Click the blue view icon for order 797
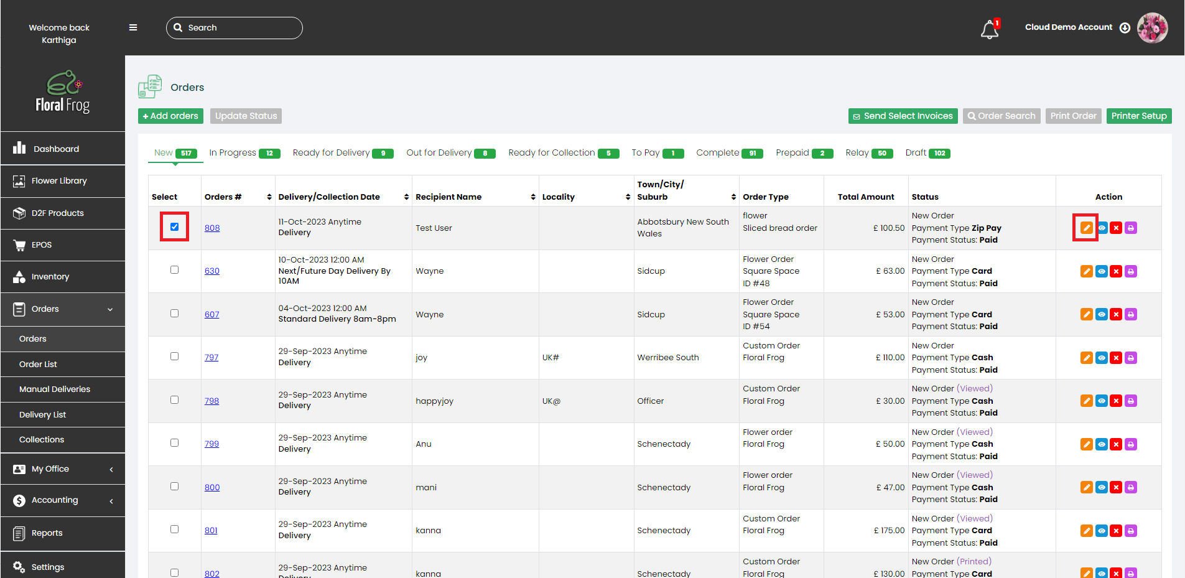Image resolution: width=1185 pixels, height=578 pixels. (1101, 358)
